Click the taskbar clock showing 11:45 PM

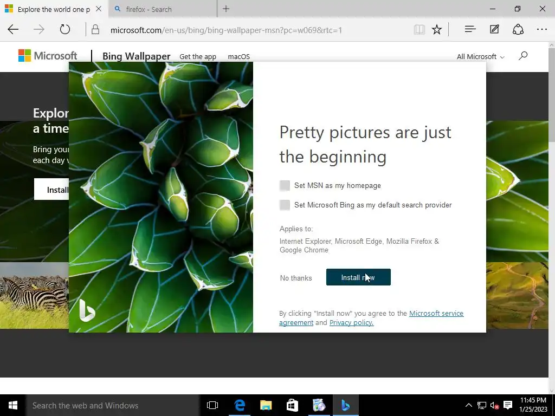coord(533,405)
